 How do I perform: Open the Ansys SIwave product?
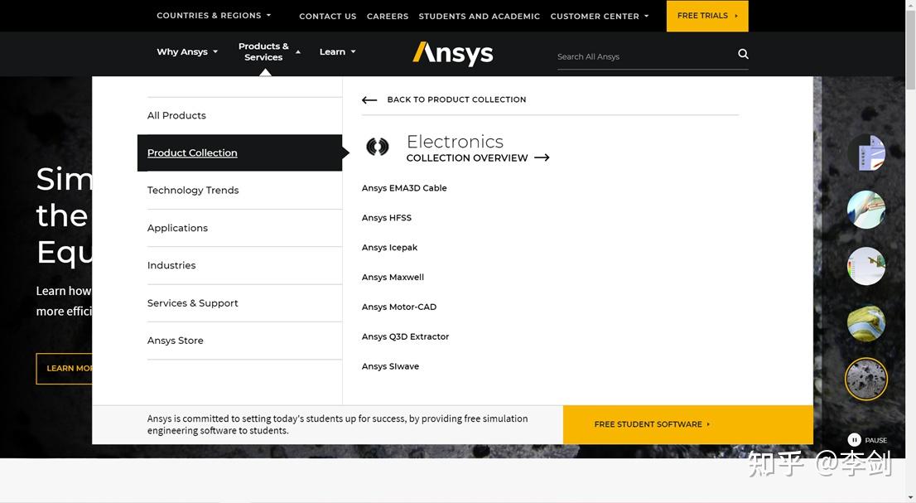390,367
